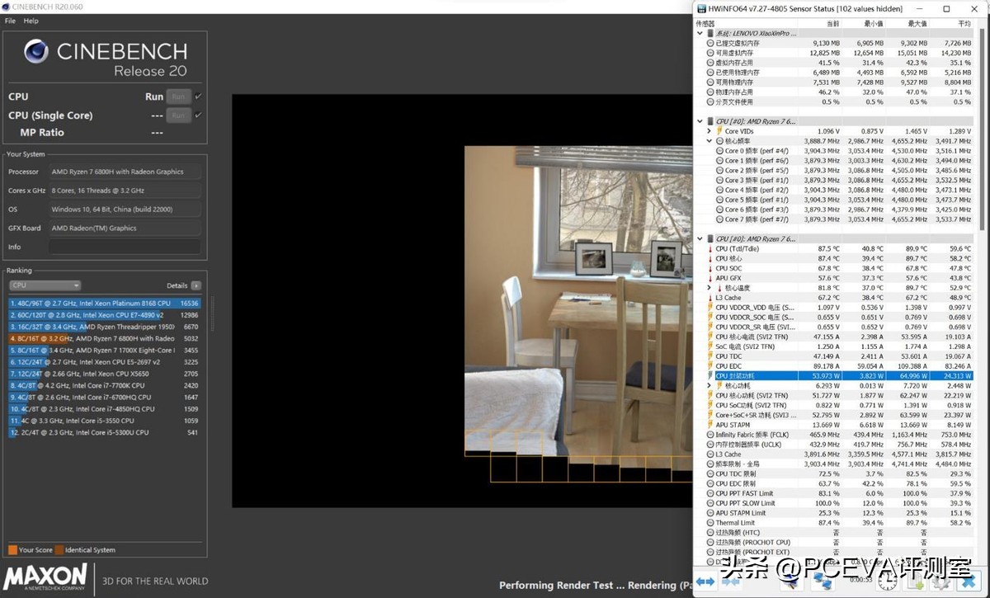Screen dimensions: 990x598
Task: Click the MAXON logo
Action: [x=45, y=577]
